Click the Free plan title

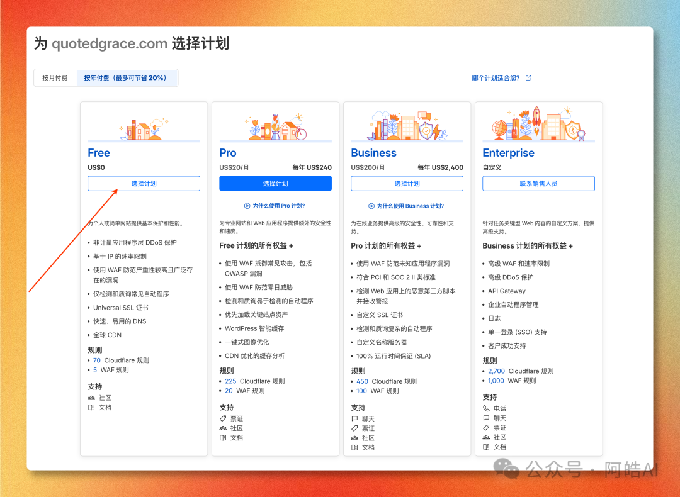click(x=99, y=153)
